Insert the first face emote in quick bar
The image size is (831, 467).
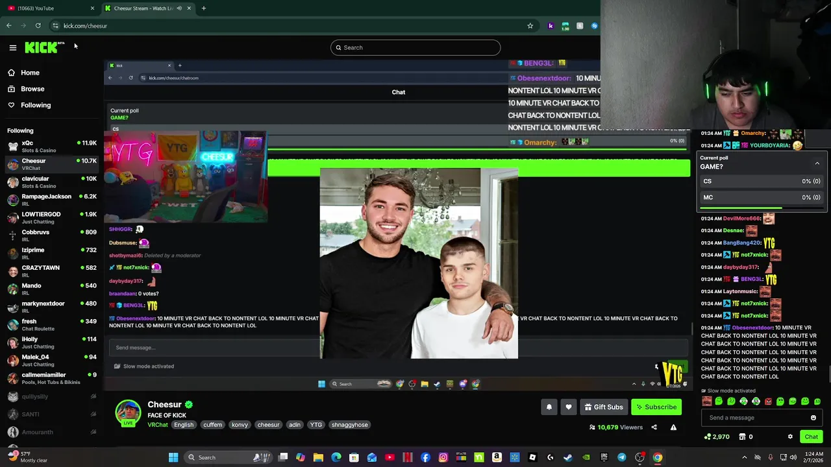tap(707, 401)
